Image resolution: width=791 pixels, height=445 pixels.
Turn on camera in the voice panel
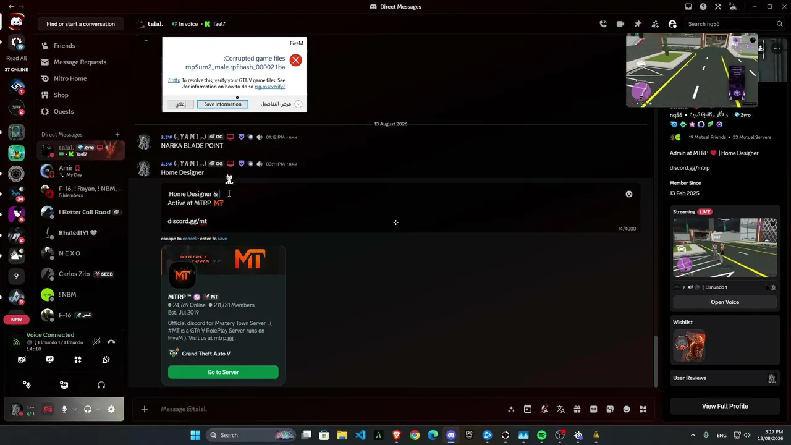tap(22, 360)
